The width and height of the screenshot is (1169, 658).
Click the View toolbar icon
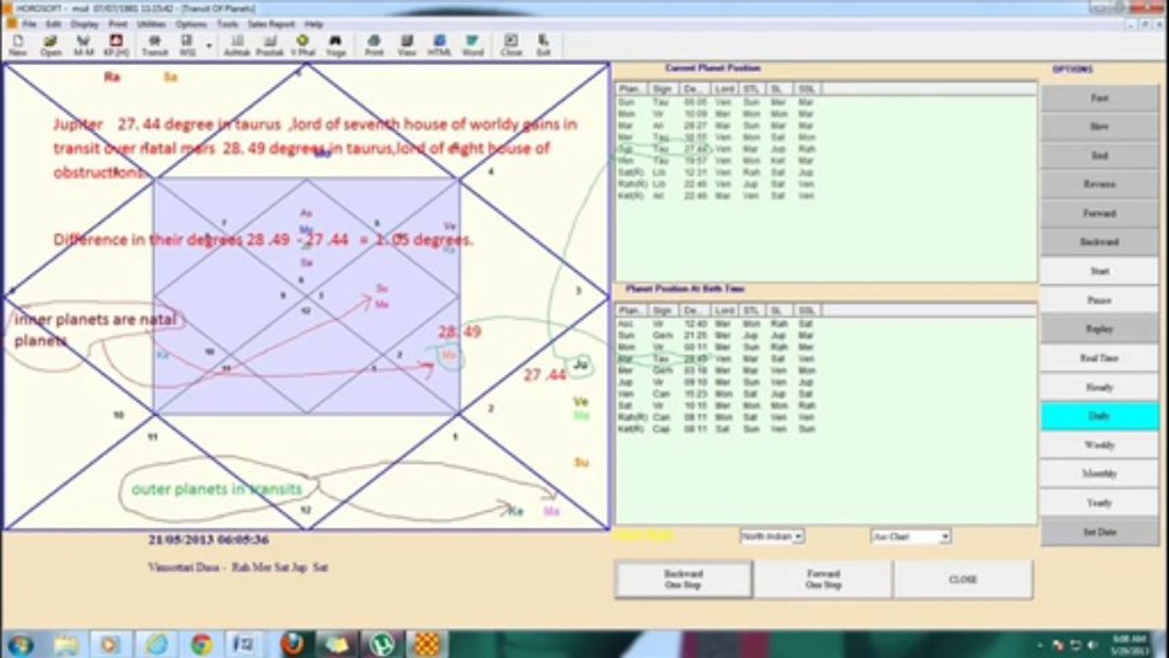click(x=407, y=46)
